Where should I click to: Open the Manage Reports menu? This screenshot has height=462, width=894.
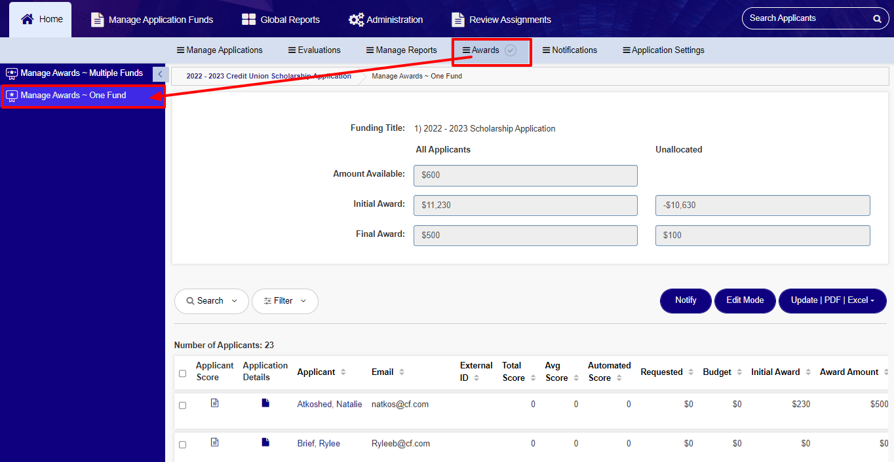pos(401,50)
